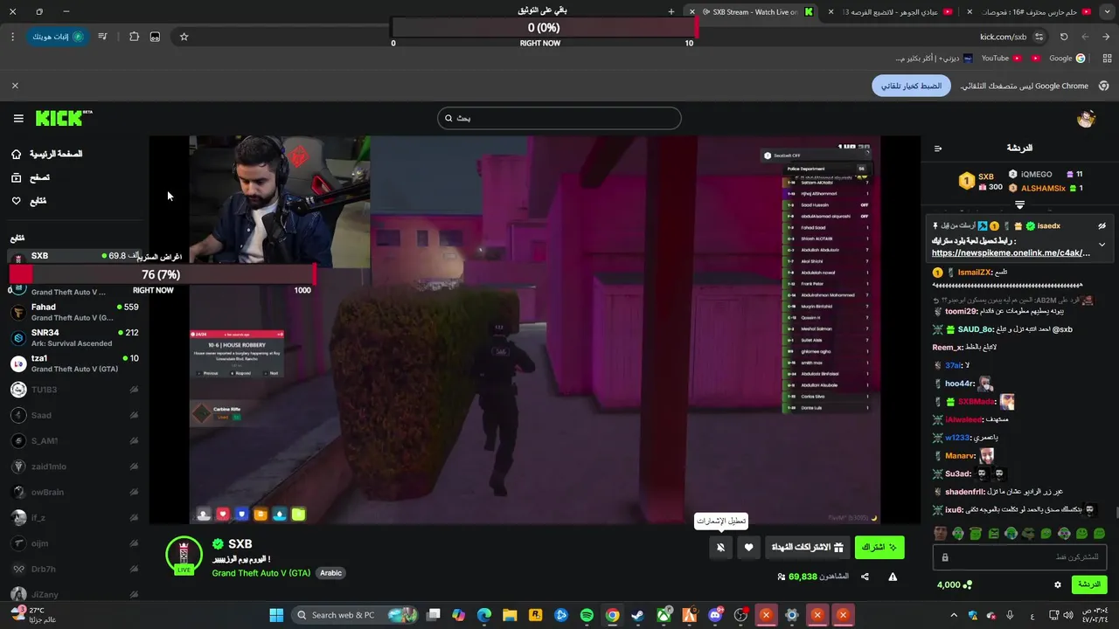Open File Explorer from the taskbar
Screen dimensions: 1119x629
point(510,615)
